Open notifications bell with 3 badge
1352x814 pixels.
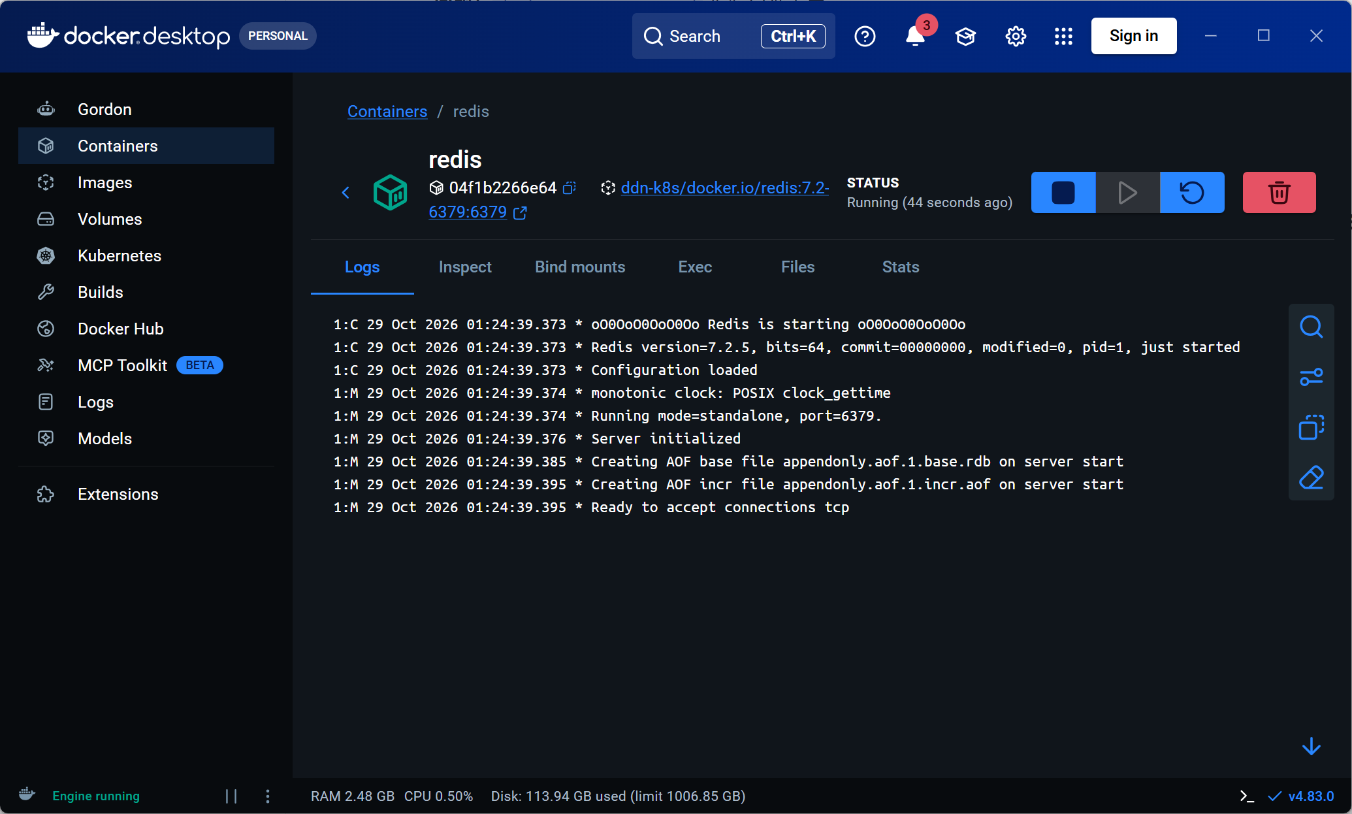(915, 36)
